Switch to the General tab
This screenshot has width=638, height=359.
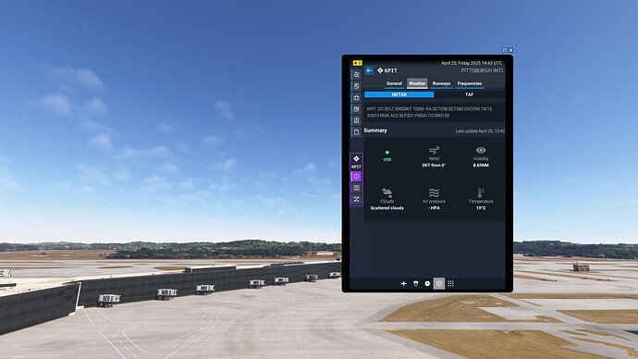pos(394,83)
